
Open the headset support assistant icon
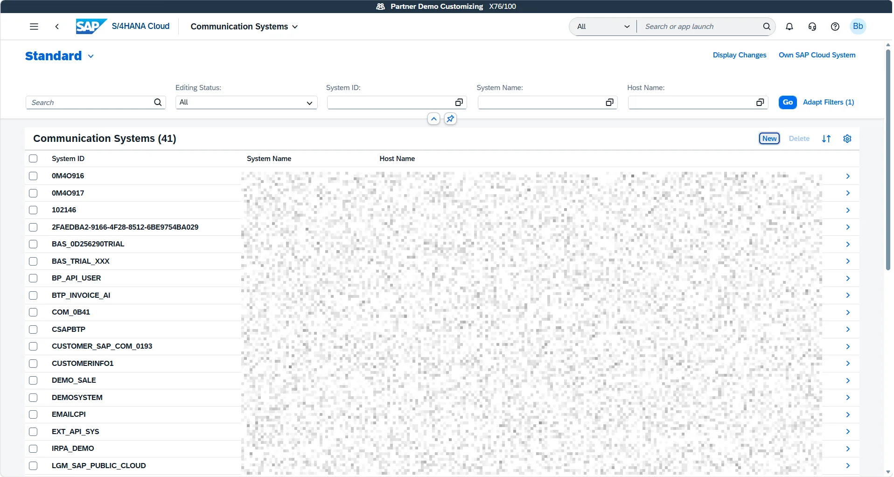click(812, 27)
